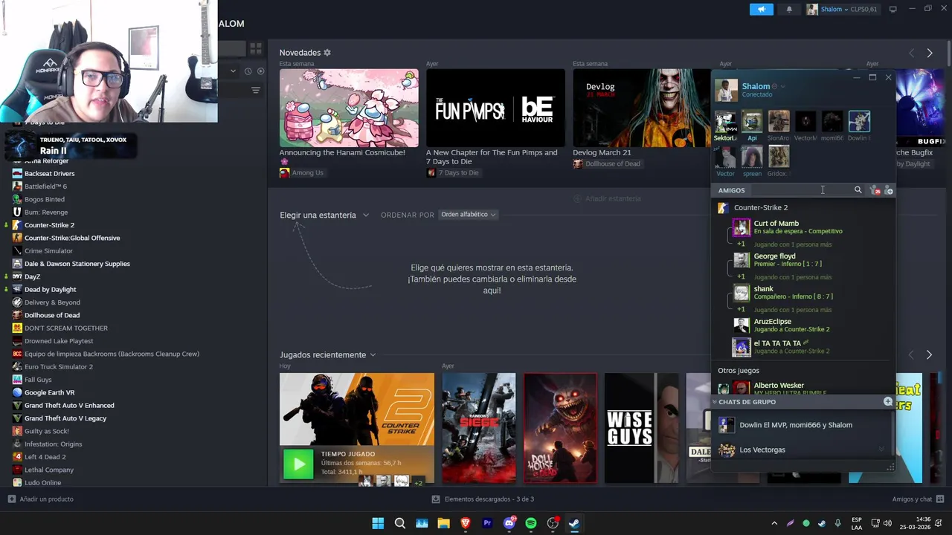Screen dimensions: 952x535
Task: Search friends with magnifier icon
Action: click(x=858, y=190)
